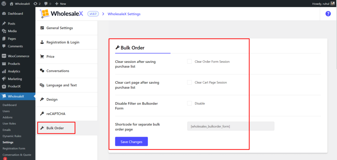The height and width of the screenshot is (160, 337).
Task: Click the Media icon in sidebar
Action: pyautogui.click(x=4, y=31)
